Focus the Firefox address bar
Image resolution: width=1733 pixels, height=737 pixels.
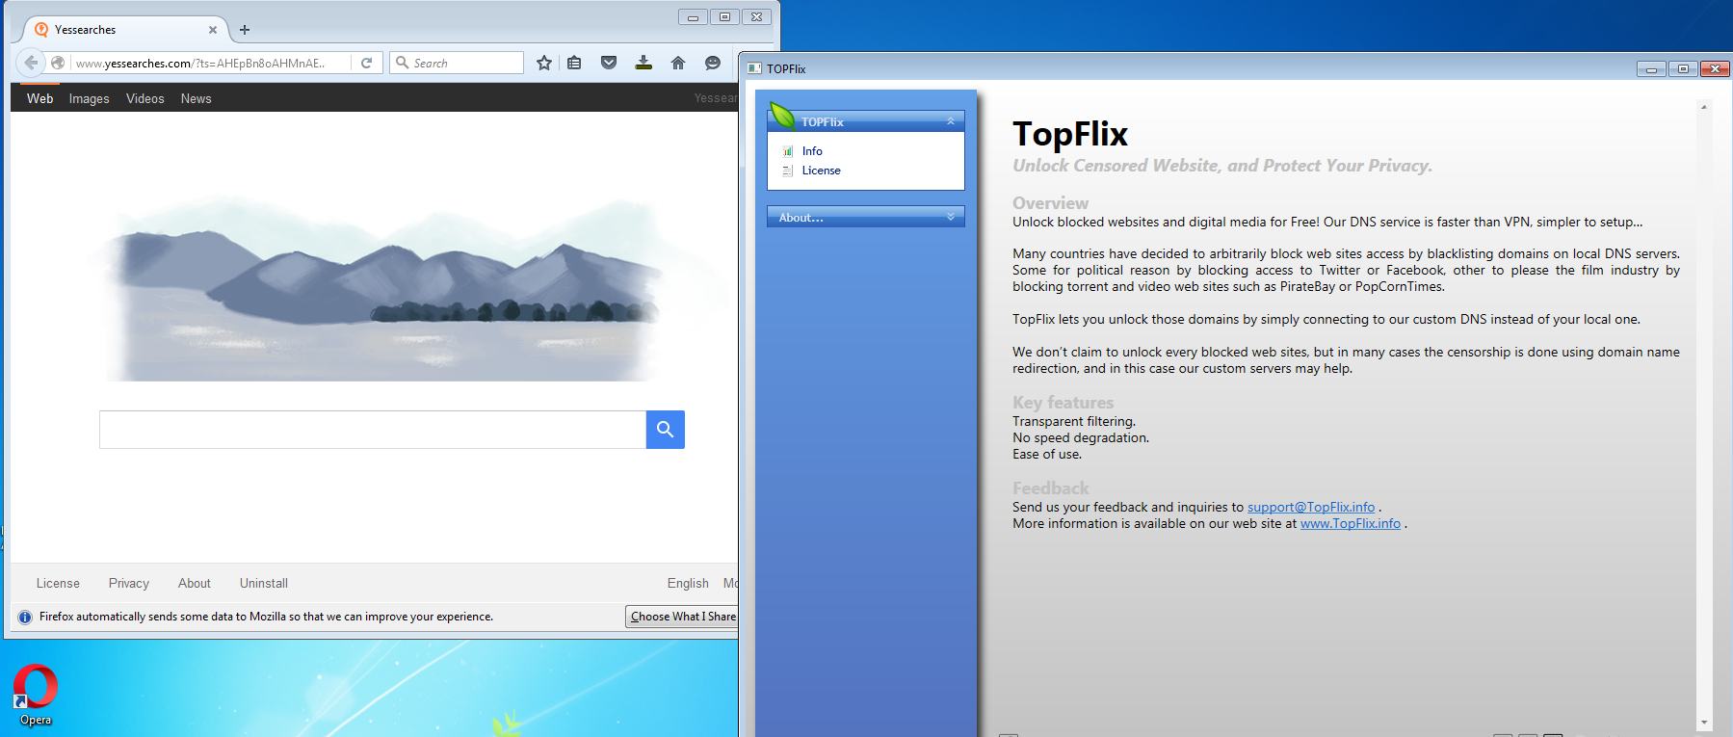(198, 63)
